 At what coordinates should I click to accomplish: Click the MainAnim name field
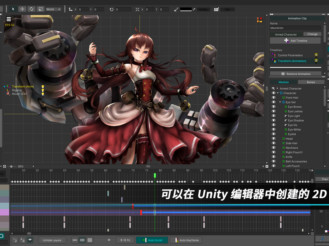(x=295, y=28)
